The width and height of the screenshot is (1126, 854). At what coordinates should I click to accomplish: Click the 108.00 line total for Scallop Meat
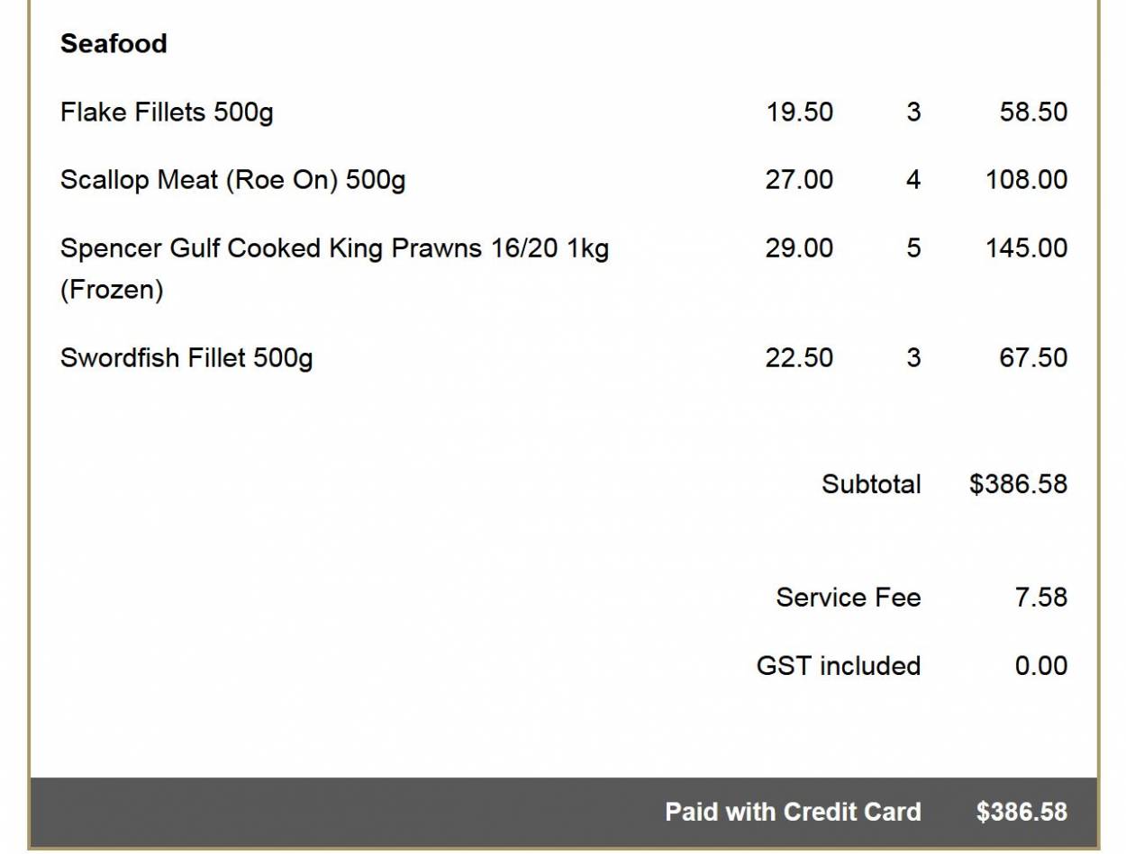point(1026,180)
